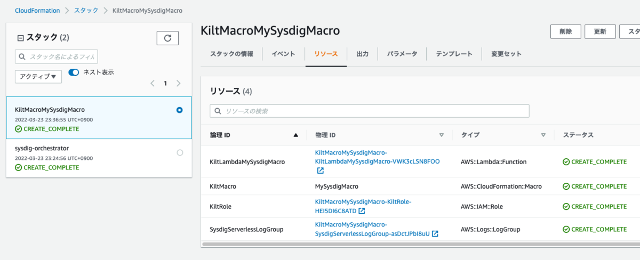Image resolution: width=640 pixels, height=260 pixels.
Task: Select KiltMacroMySysdigMacro in stack list
Action: 50,109
